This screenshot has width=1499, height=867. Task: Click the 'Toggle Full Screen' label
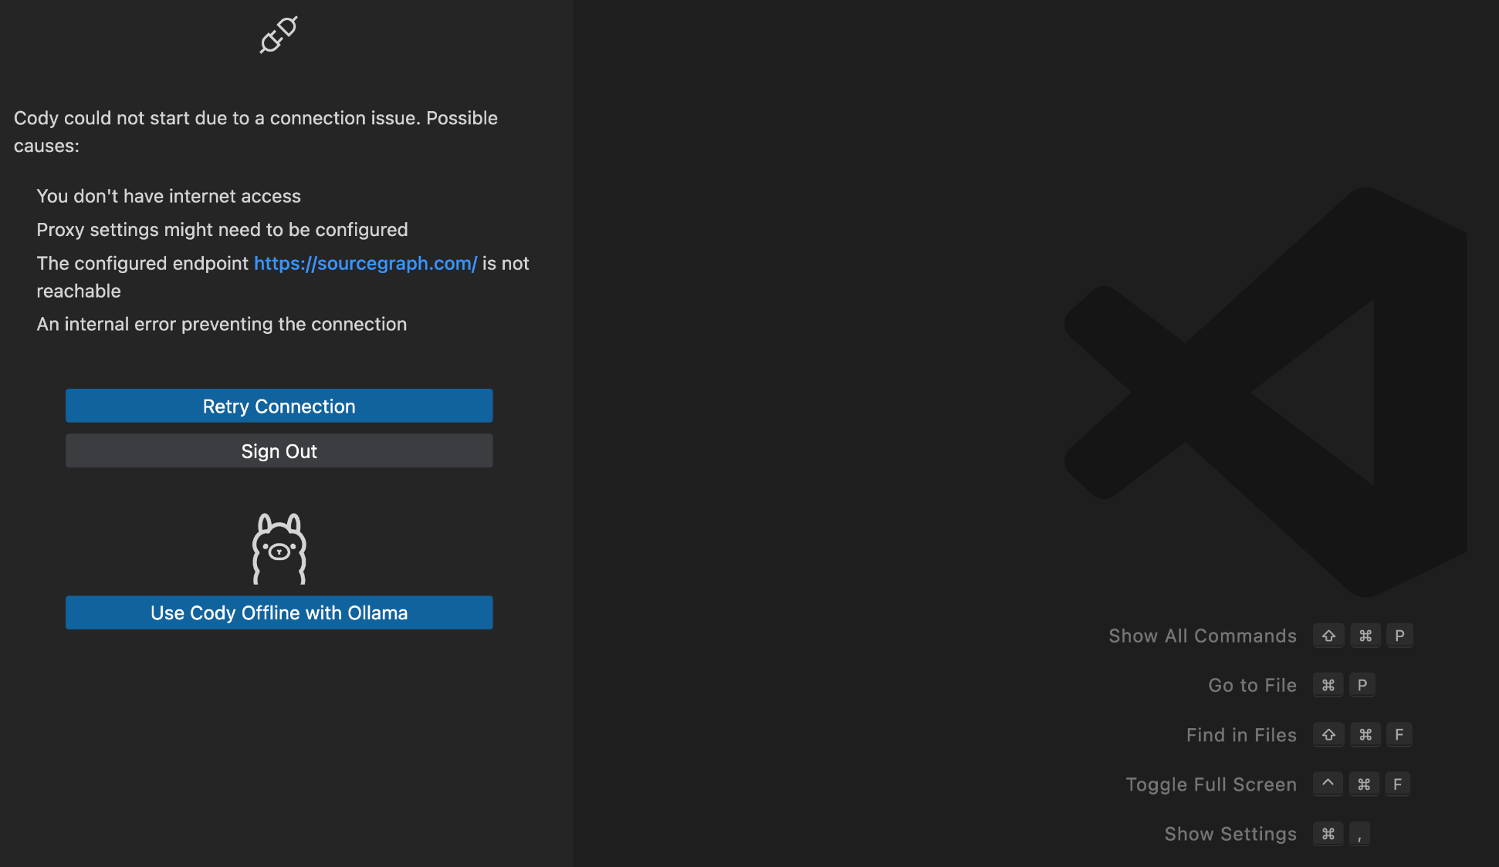tap(1211, 784)
